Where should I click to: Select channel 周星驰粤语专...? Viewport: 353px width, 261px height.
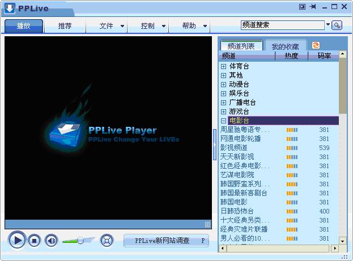pos(245,130)
